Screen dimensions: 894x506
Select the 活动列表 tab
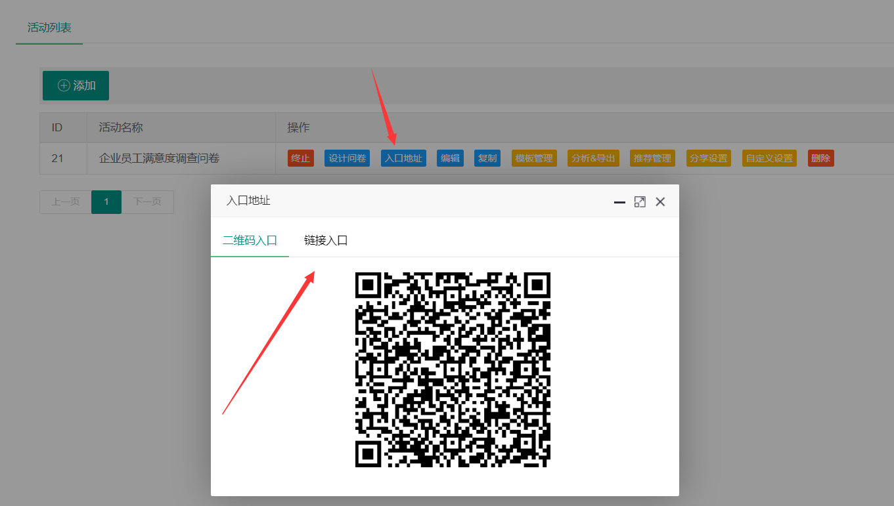(49, 28)
